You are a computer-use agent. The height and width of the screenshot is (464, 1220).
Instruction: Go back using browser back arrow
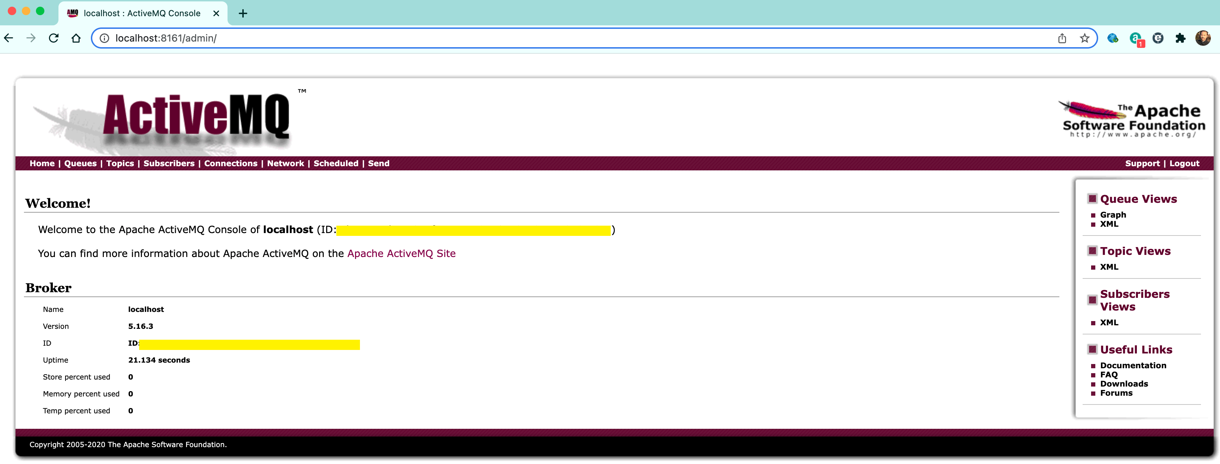click(x=8, y=38)
